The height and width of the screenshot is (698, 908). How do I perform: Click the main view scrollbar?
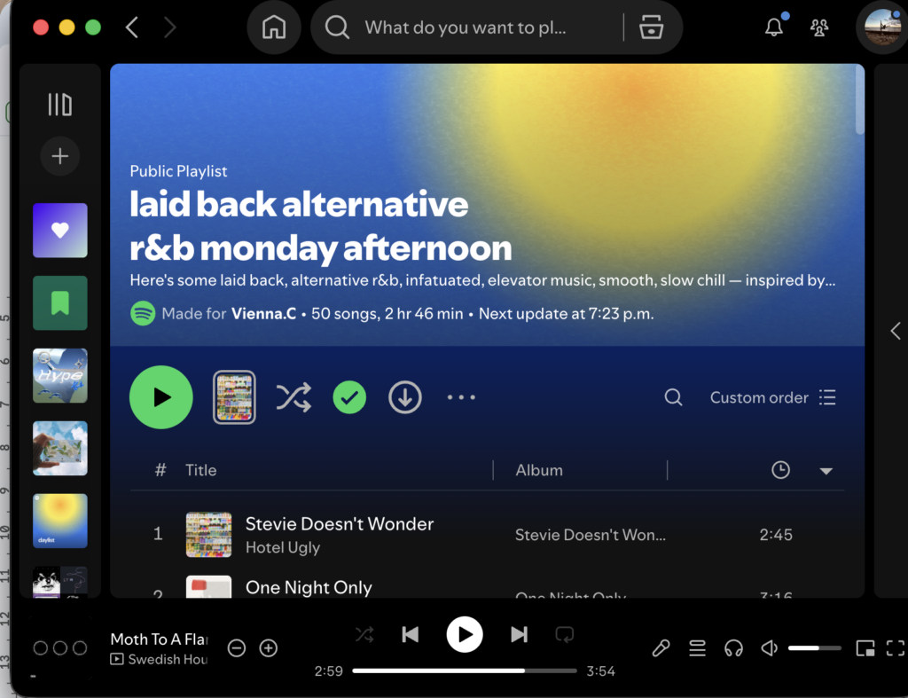(x=859, y=101)
